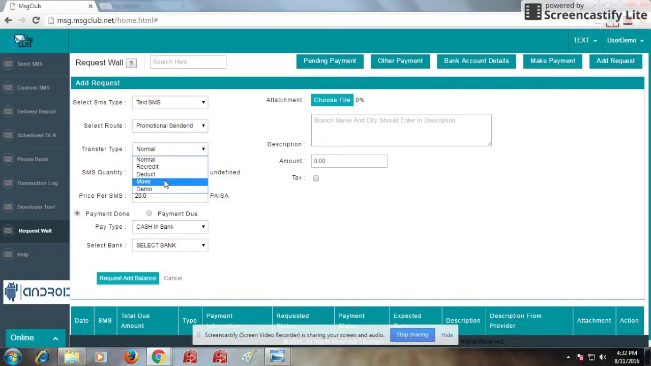Viewport: 651px width, 366px height.
Task: Open the Select Route dropdown
Action: [x=170, y=126]
